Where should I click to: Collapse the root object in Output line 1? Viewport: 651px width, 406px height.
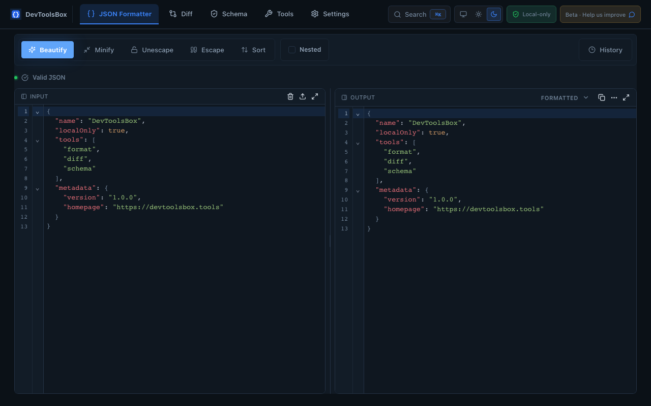click(x=358, y=114)
